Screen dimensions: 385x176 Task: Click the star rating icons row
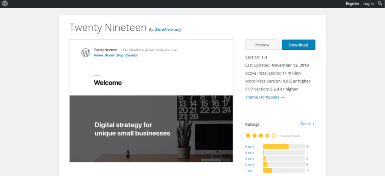tap(261, 135)
